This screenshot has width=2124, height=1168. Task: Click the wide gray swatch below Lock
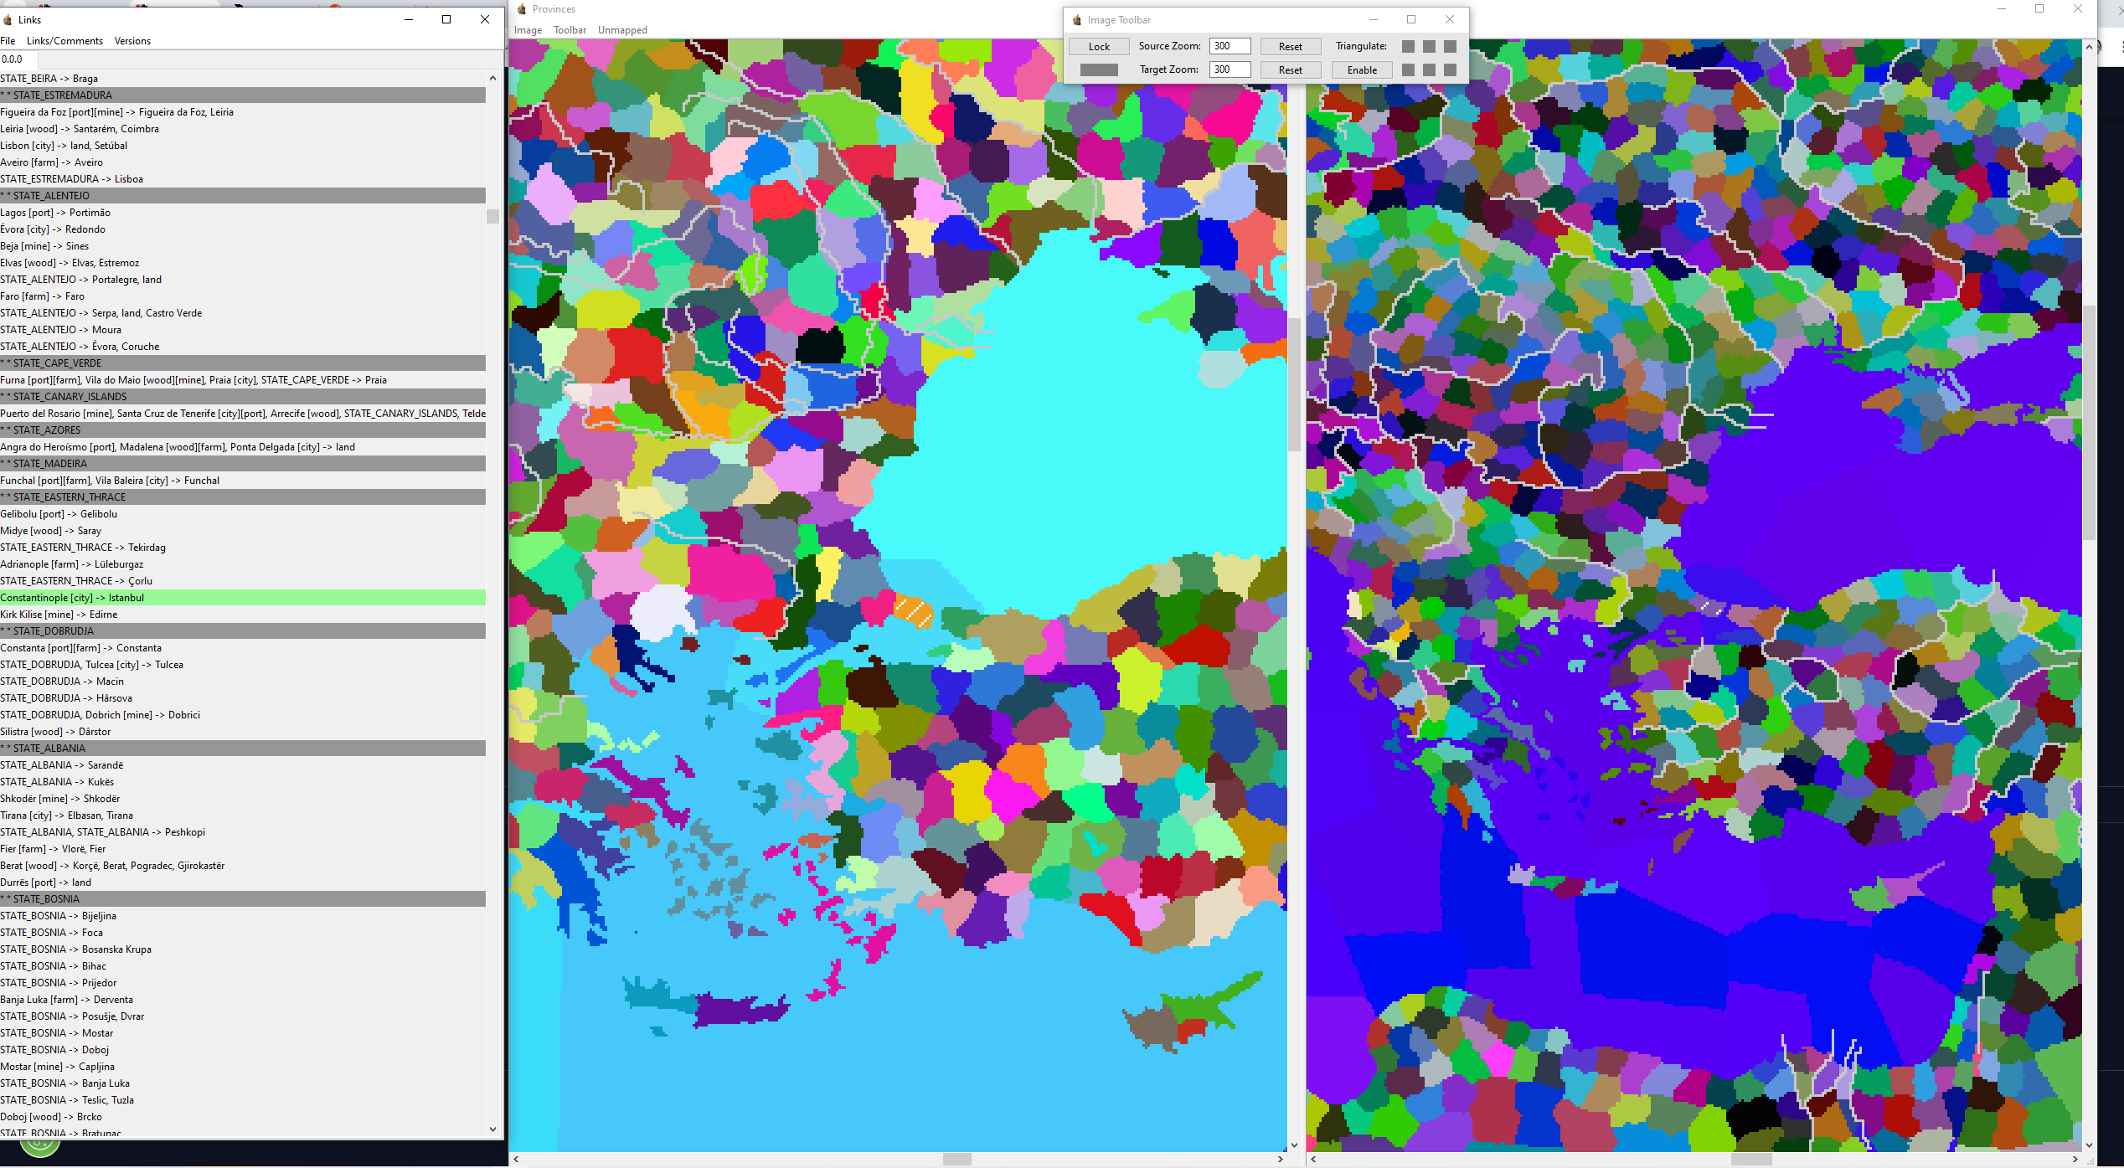click(1099, 70)
